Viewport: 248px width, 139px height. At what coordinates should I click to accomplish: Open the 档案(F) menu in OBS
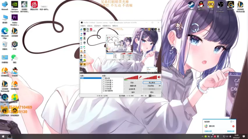(83, 26)
